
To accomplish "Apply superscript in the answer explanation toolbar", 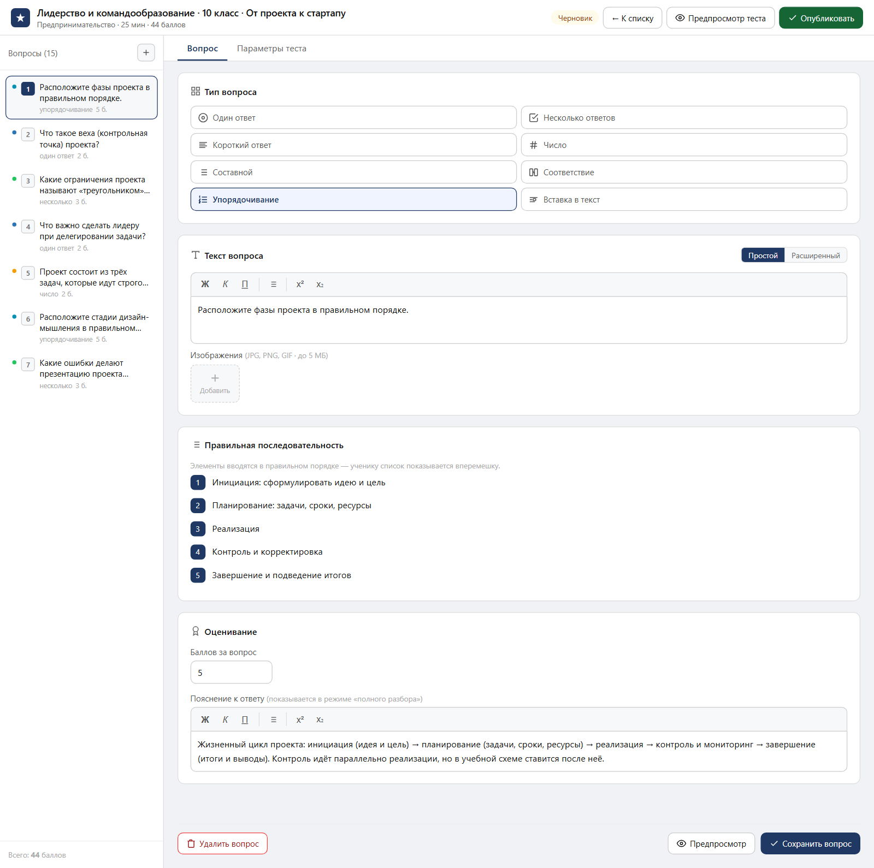I will pyautogui.click(x=300, y=720).
